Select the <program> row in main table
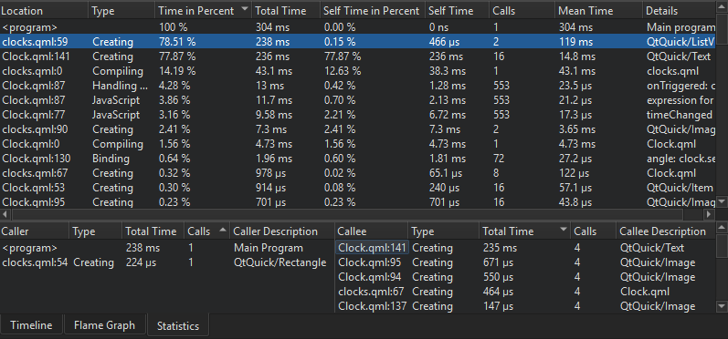Screen dimensions: 728x339 [x=358, y=27]
